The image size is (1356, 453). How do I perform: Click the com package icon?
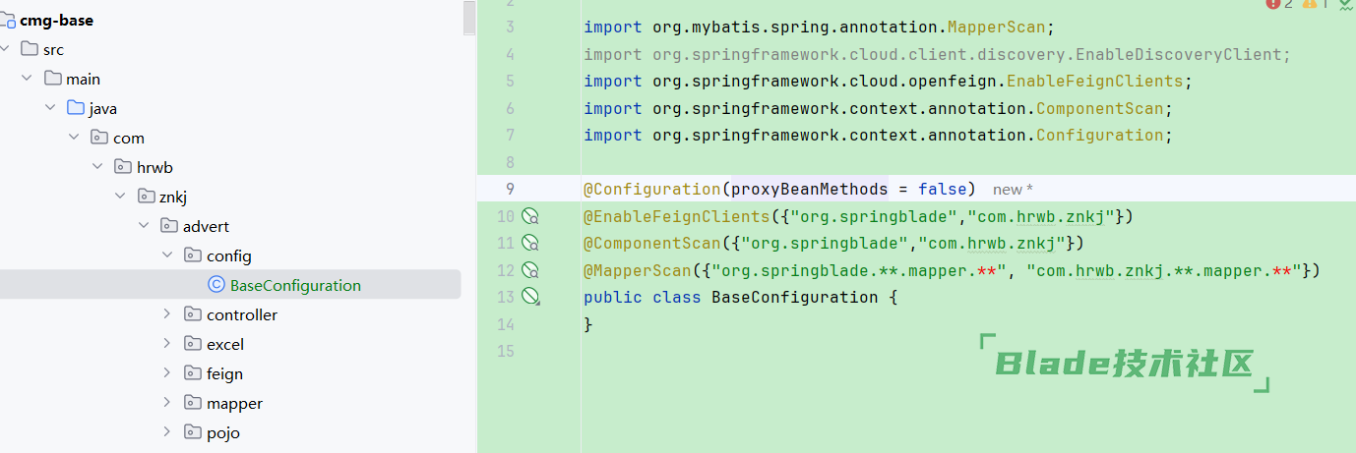pyautogui.click(x=99, y=138)
